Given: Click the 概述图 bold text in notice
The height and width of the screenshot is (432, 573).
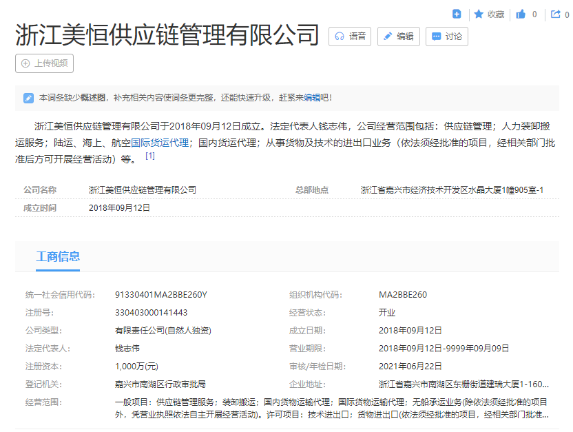Looking at the screenshot, I should click(x=93, y=98).
